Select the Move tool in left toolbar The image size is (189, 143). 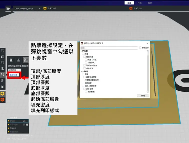coord(3,51)
